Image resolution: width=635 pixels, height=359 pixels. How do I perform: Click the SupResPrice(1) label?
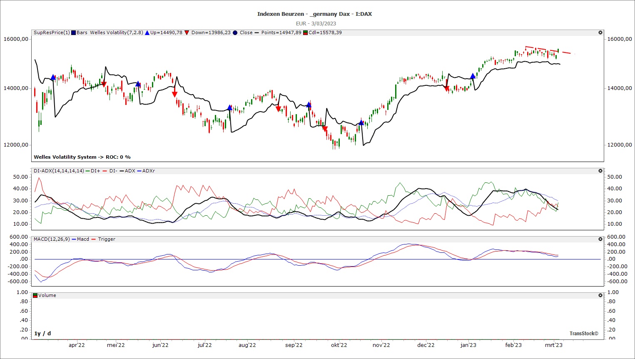(52, 32)
